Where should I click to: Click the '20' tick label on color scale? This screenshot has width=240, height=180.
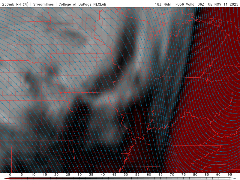[x=56, y=175]
